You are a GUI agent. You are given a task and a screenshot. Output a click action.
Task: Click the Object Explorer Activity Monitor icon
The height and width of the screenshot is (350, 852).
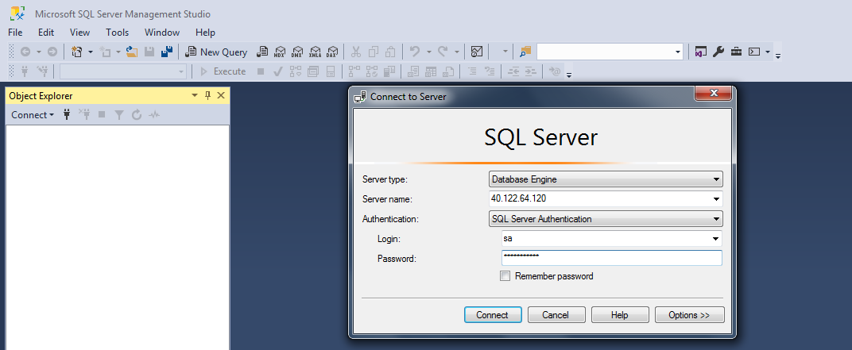tap(154, 114)
